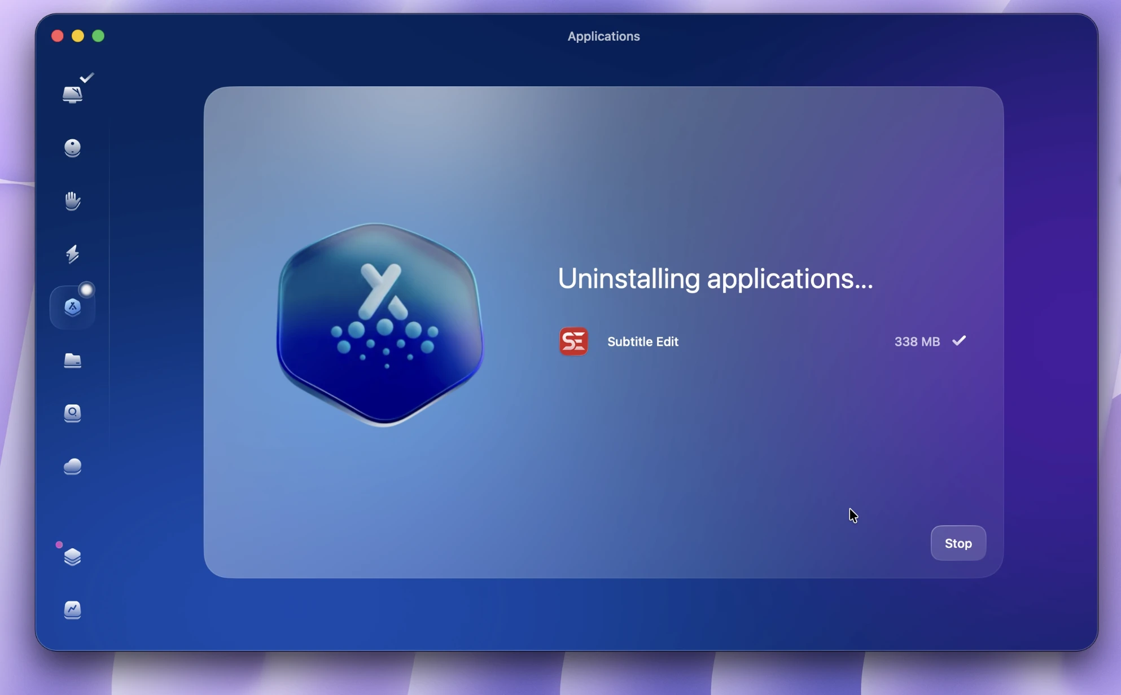Click the 338 MB size value

(917, 341)
